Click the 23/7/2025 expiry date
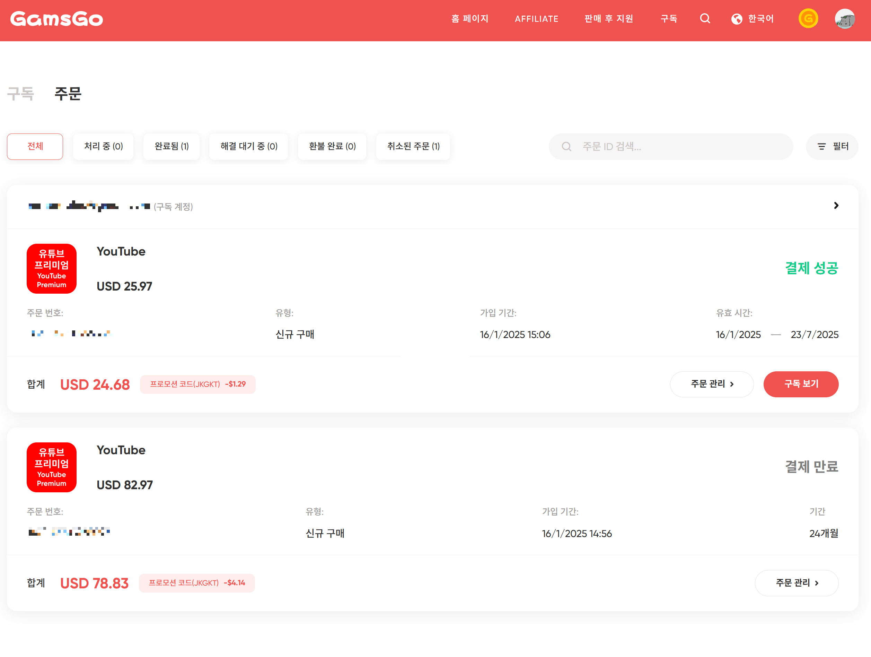871x657 pixels. pyautogui.click(x=814, y=335)
